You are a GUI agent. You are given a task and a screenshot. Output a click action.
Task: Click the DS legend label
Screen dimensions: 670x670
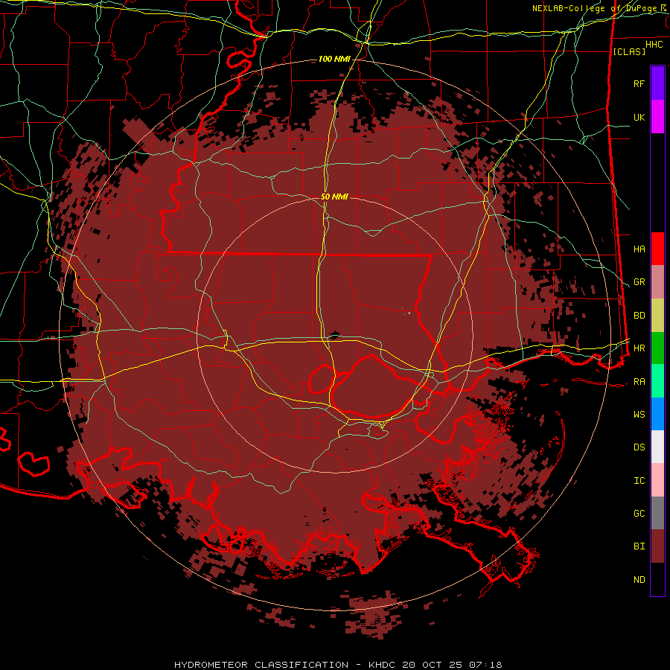tap(639, 447)
